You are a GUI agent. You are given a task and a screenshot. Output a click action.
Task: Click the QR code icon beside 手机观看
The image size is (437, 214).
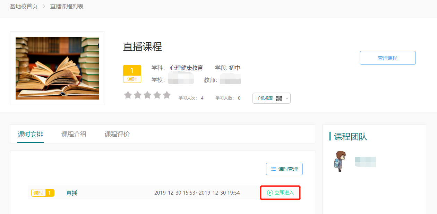279,99
